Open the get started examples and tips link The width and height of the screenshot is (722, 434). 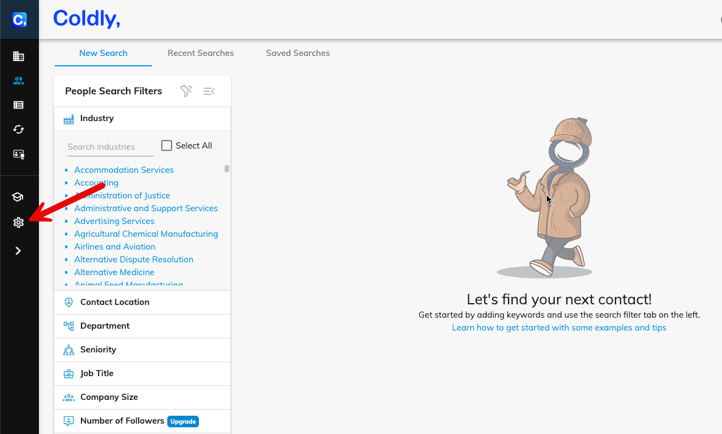click(x=559, y=327)
